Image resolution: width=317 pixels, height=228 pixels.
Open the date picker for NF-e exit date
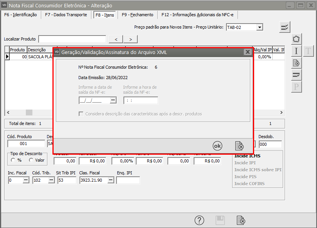(x=113, y=100)
